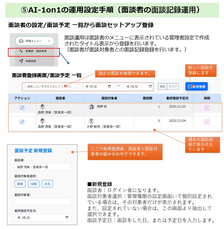Delete the 大野 敏明 interview row
This screenshot has width=224, height=229.
point(207,122)
